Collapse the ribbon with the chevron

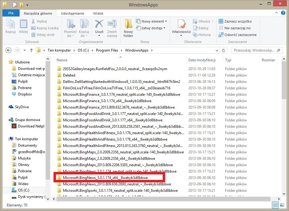point(276,13)
